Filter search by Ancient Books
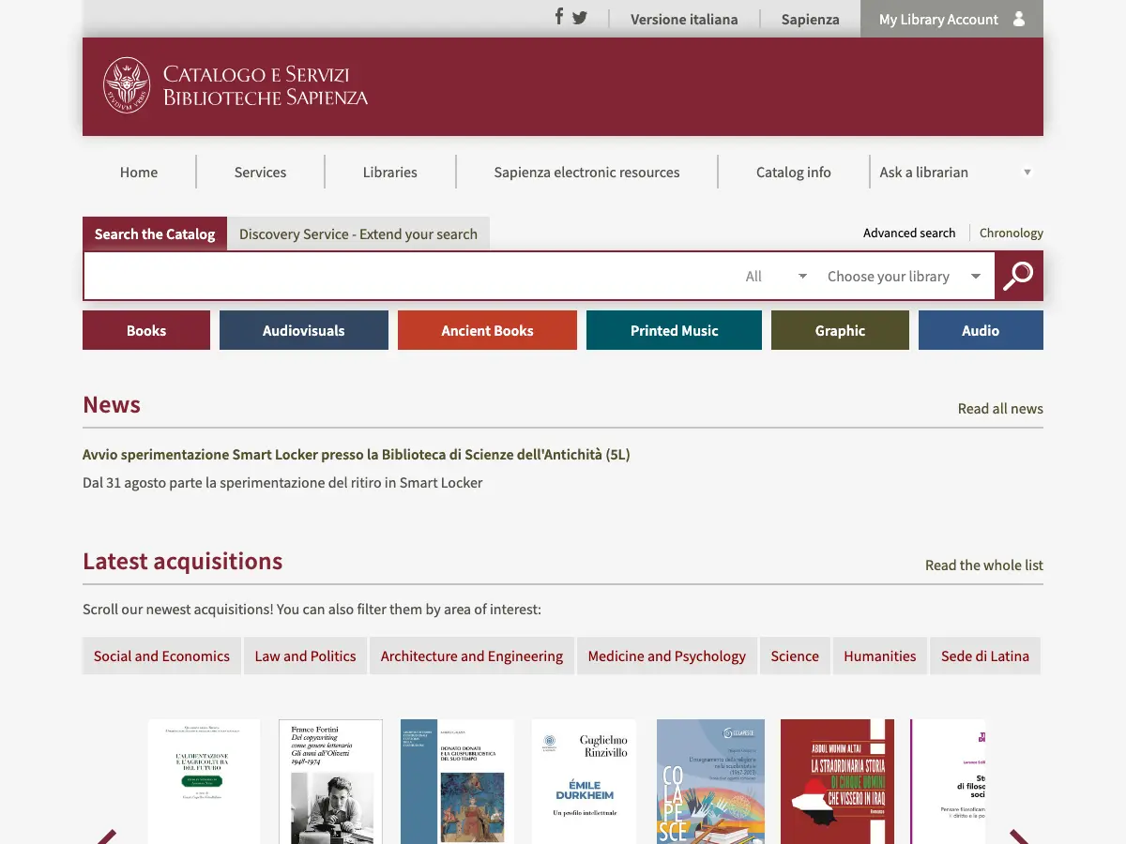 coord(487,331)
